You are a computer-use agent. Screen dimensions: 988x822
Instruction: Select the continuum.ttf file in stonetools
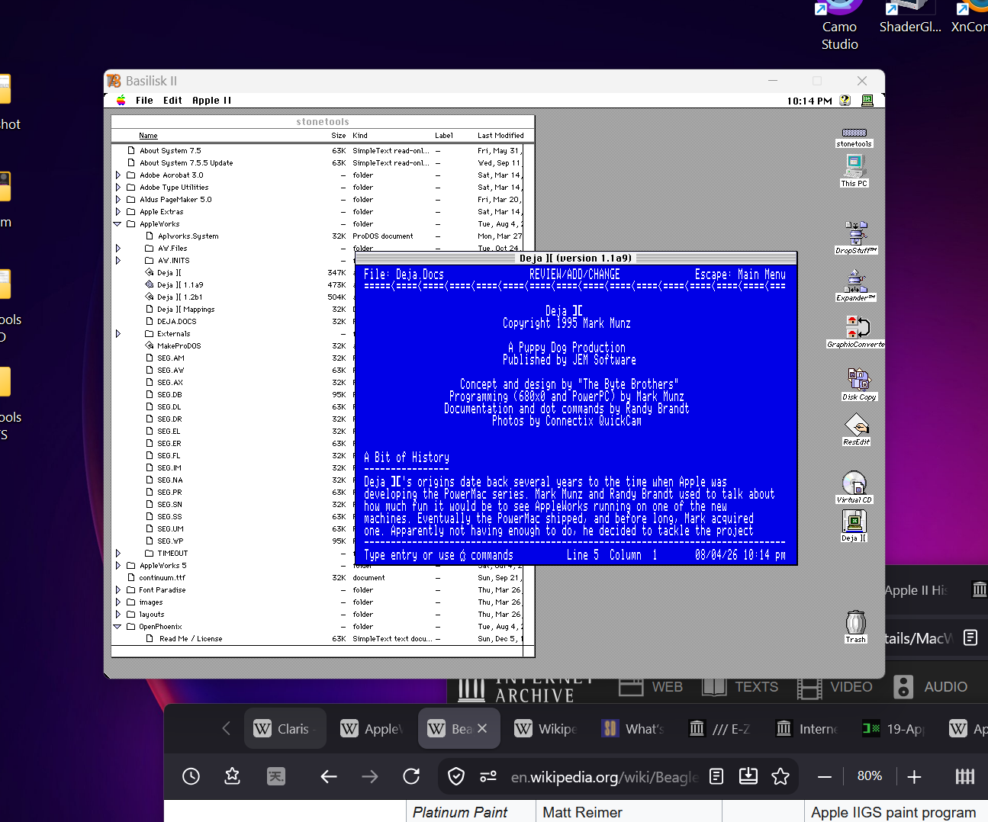click(162, 578)
